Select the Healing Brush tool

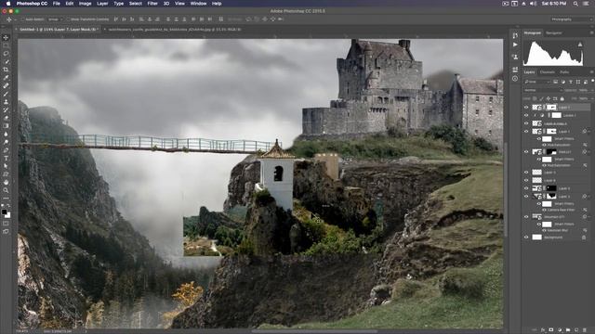pyautogui.click(x=6, y=85)
